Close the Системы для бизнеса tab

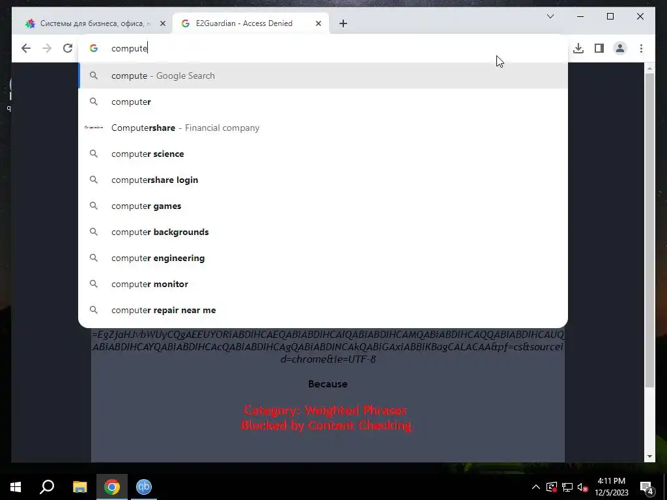coord(162,23)
